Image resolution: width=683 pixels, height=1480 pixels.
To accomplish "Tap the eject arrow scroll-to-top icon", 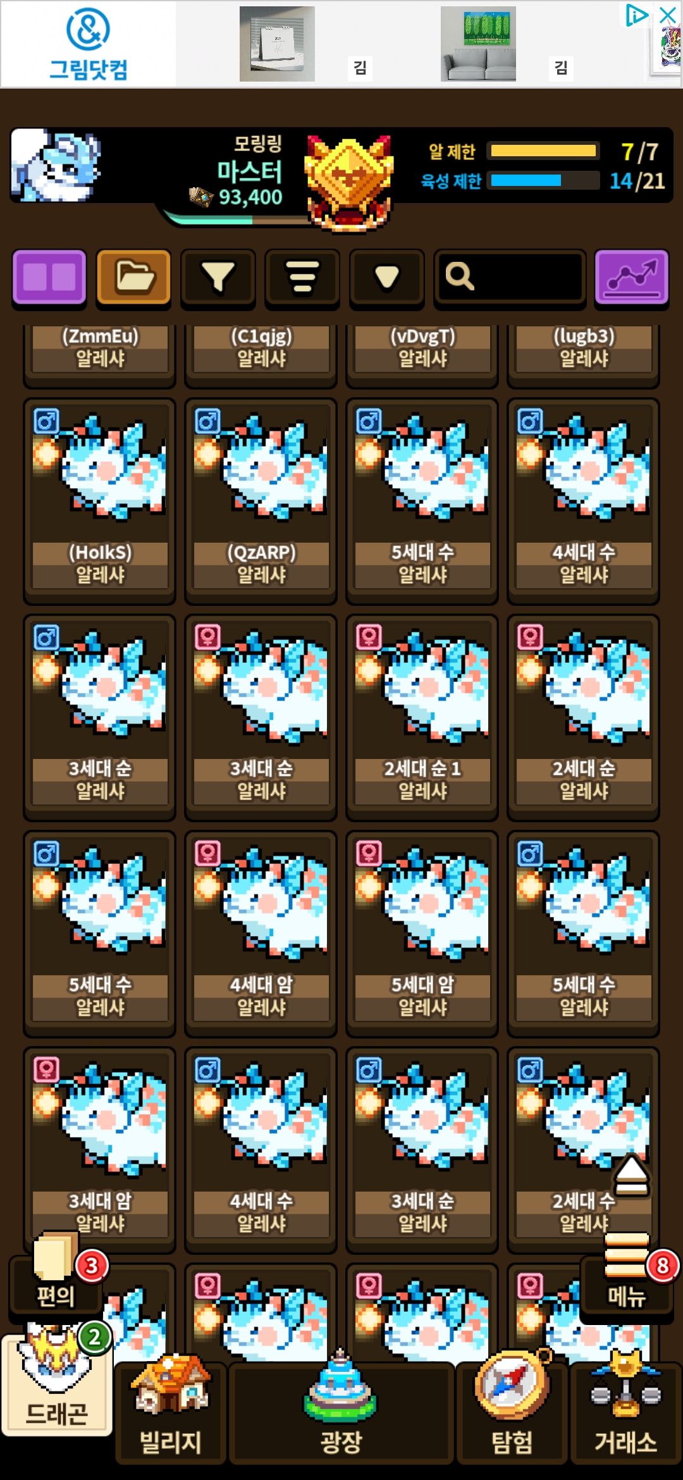I will (631, 1176).
